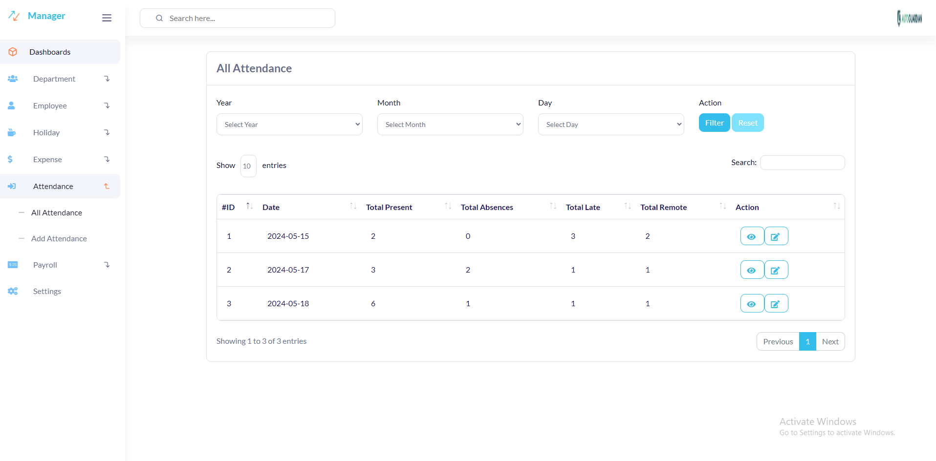Click the edit pencil icon for 2024-05-15

pyautogui.click(x=776, y=236)
